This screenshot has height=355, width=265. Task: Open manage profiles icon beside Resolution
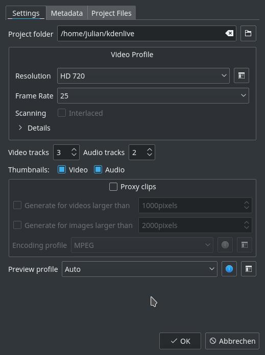click(x=242, y=75)
